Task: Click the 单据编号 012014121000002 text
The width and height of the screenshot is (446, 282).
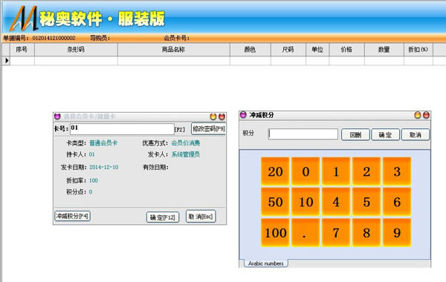Action: [x=39, y=38]
